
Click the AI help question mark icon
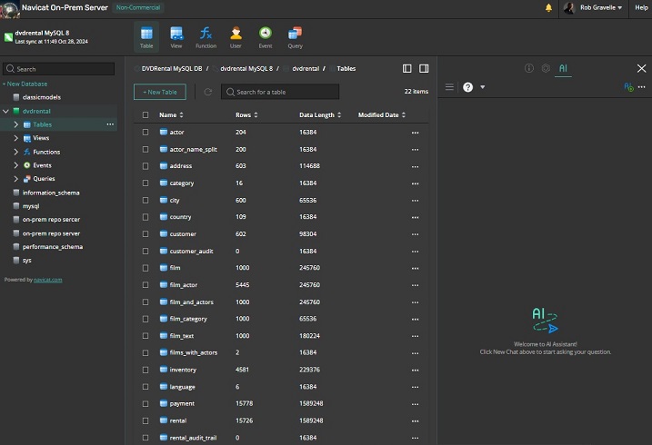(467, 87)
